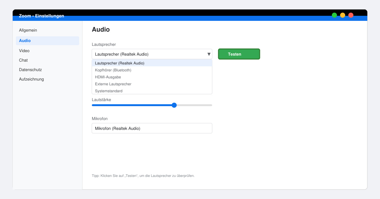Click the red window control button
380x199 pixels.
pos(351,15)
